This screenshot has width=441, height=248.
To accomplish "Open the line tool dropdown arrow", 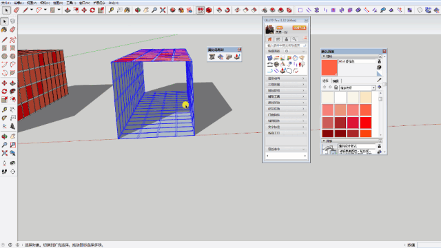I will click(x=32, y=10).
